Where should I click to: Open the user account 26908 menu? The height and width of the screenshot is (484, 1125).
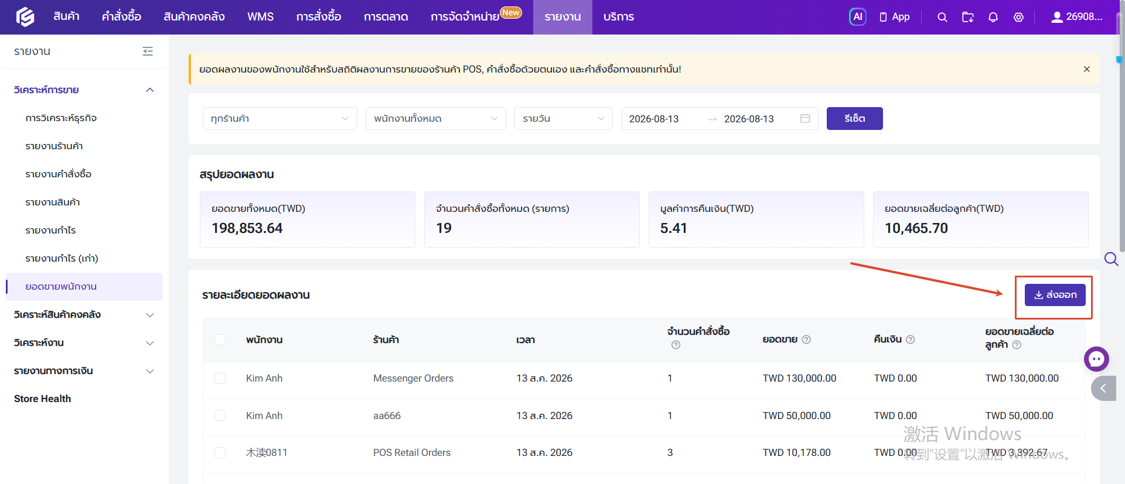(x=1077, y=17)
